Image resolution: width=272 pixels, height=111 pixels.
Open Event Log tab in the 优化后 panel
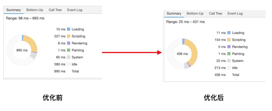235,14
